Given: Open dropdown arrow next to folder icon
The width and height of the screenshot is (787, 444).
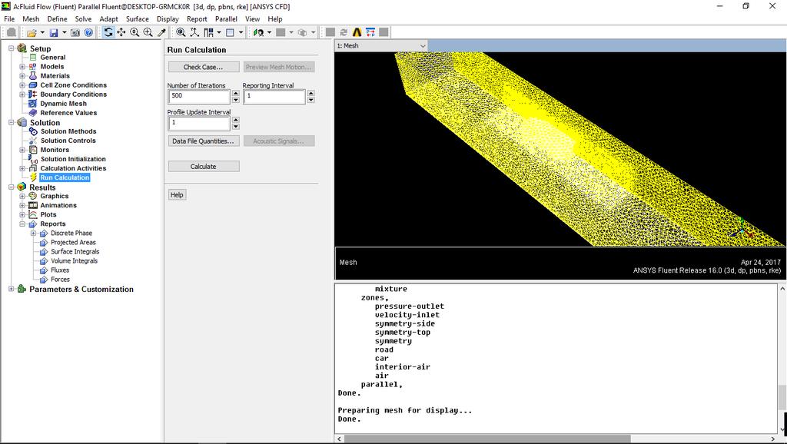Looking at the screenshot, I should coord(42,32).
